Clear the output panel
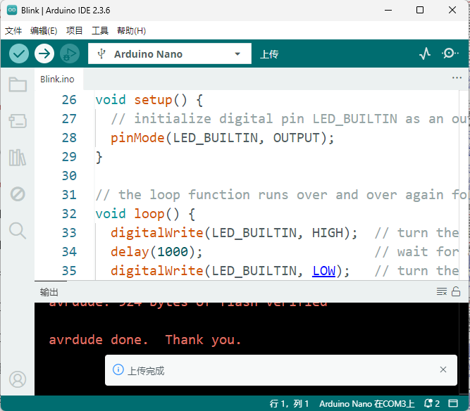The height and width of the screenshot is (411, 470). (442, 291)
